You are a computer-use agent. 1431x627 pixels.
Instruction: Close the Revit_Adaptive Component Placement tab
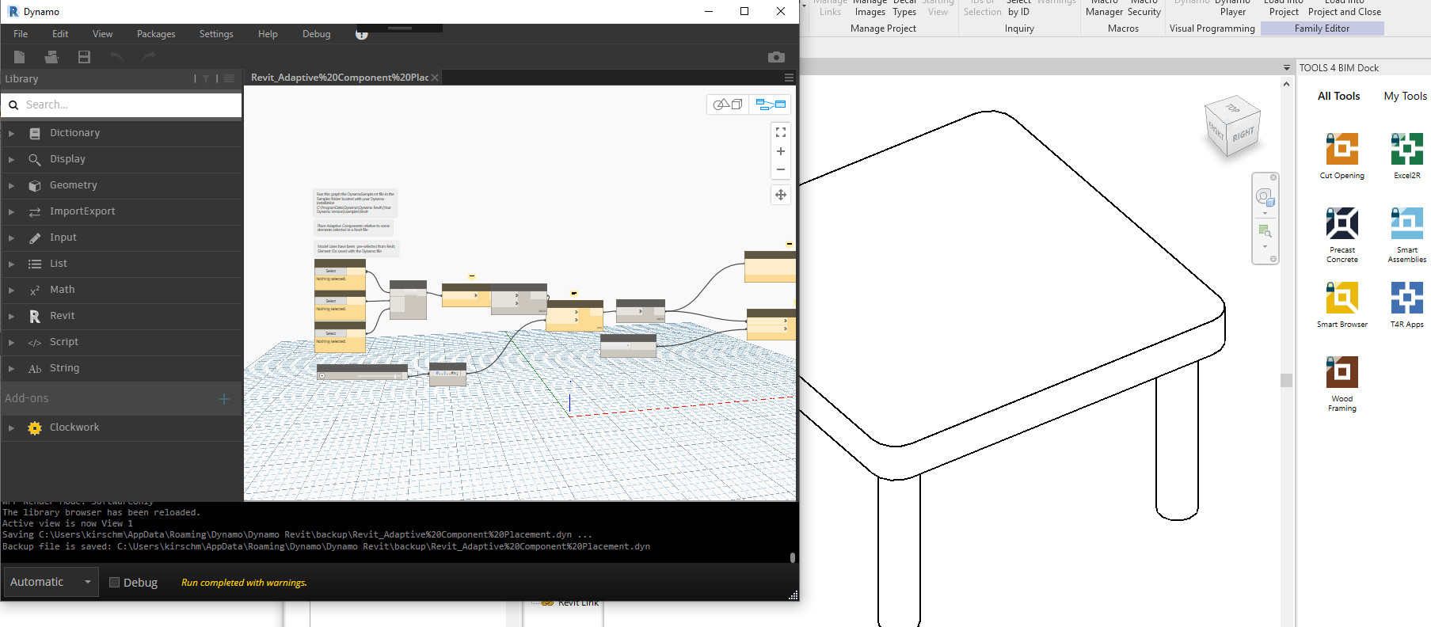pos(435,78)
